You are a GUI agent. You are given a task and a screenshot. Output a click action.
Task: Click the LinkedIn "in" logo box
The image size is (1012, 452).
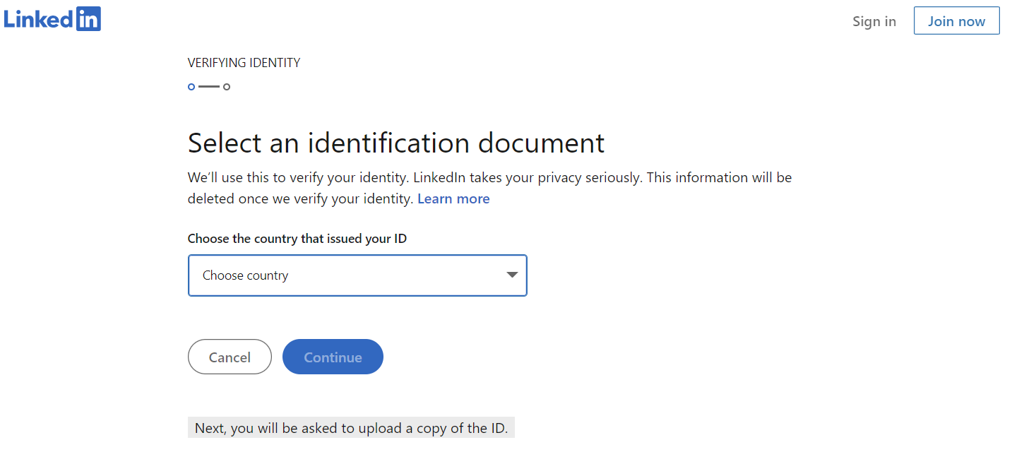click(x=89, y=19)
